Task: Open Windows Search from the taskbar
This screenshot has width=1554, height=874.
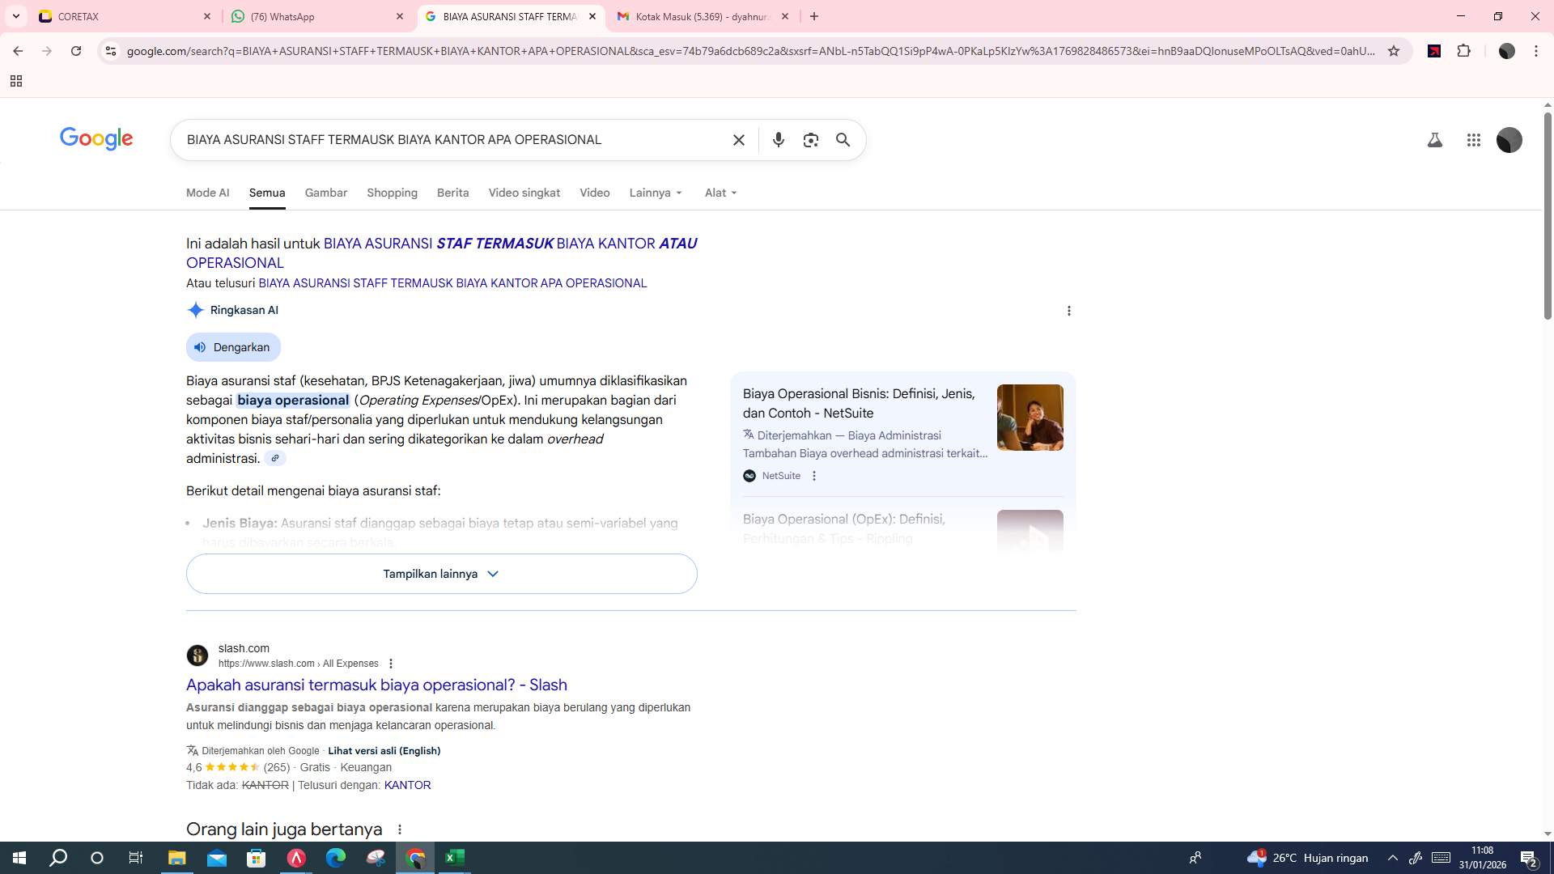Action: (x=57, y=857)
